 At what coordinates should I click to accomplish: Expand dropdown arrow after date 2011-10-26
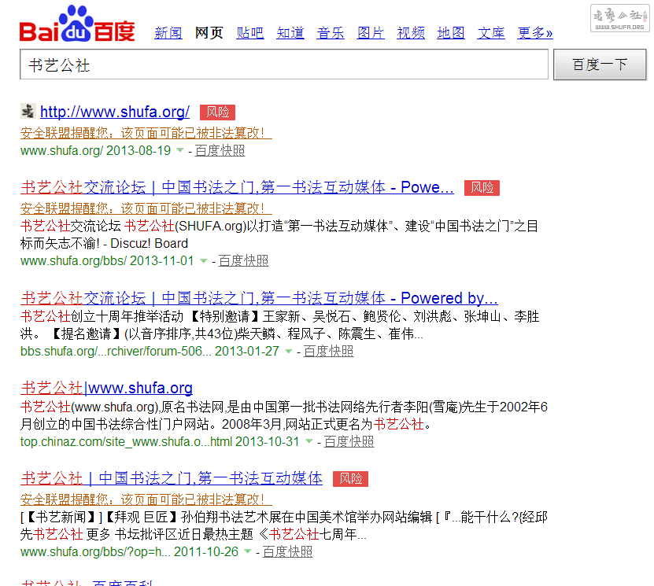pyautogui.click(x=248, y=552)
